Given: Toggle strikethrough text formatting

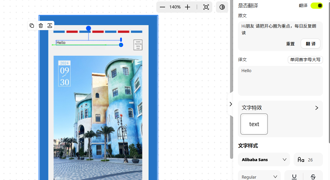Looking at the screenshot, I should pos(313,177).
